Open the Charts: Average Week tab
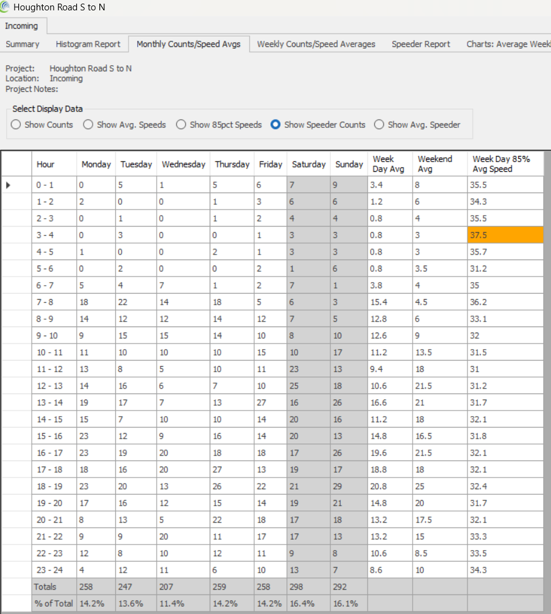This screenshot has height=614, width=551. [508, 44]
